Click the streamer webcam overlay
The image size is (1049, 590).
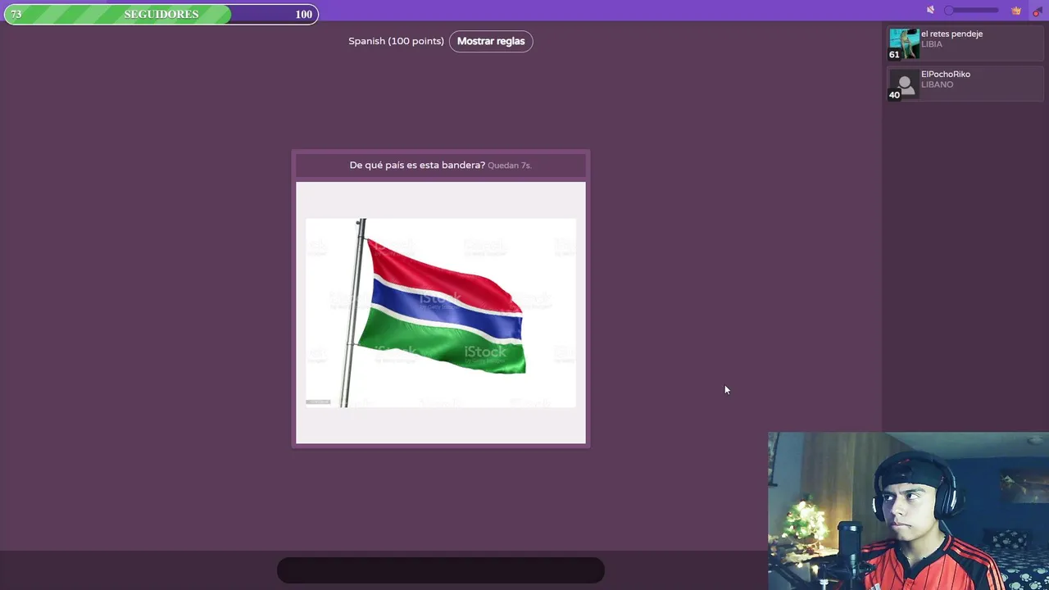908,511
